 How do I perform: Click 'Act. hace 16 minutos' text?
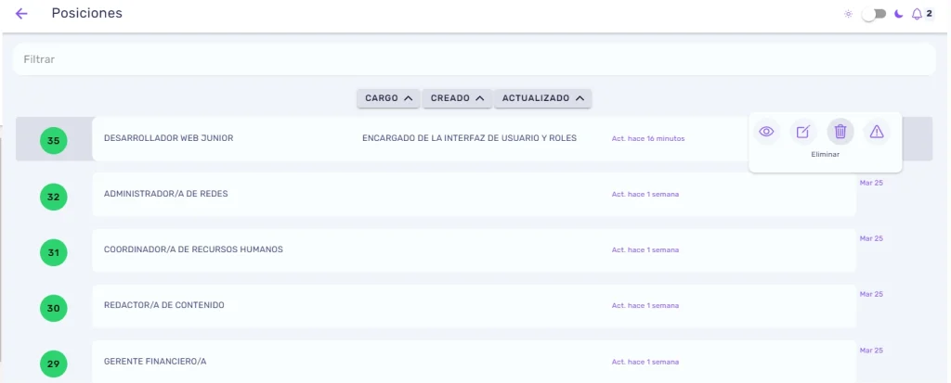point(647,139)
